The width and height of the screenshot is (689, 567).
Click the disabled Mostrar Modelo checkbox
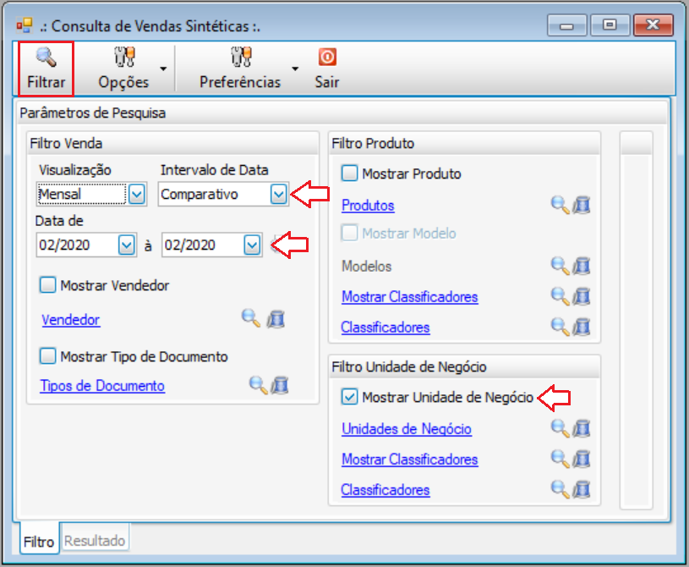pos(350,233)
